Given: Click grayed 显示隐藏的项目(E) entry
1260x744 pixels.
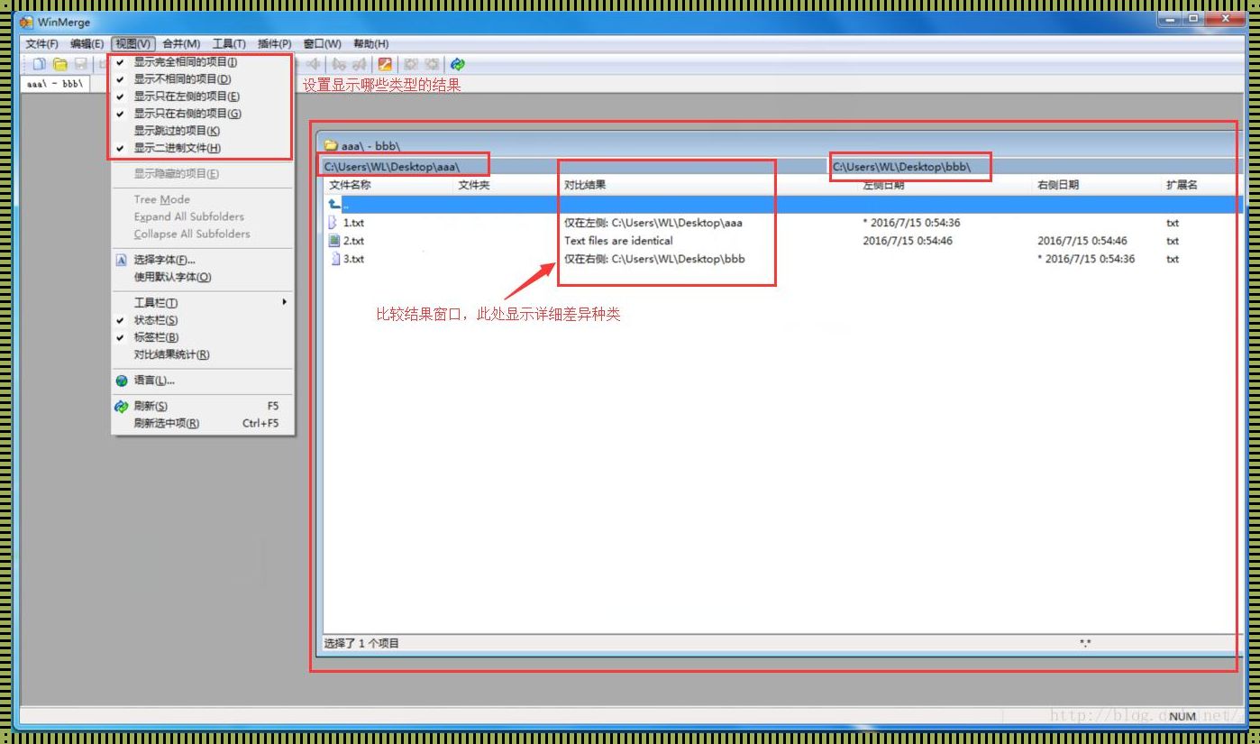Looking at the screenshot, I should tap(203, 173).
